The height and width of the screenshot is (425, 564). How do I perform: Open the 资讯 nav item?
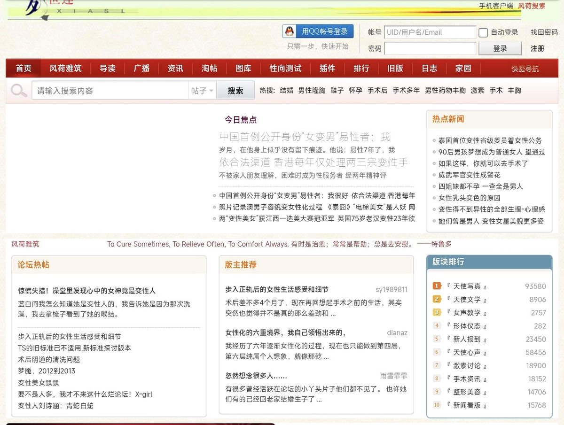tap(175, 69)
